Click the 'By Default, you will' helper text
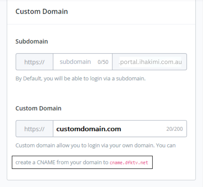Screen dimensions: 203x187 click(x=36, y=79)
